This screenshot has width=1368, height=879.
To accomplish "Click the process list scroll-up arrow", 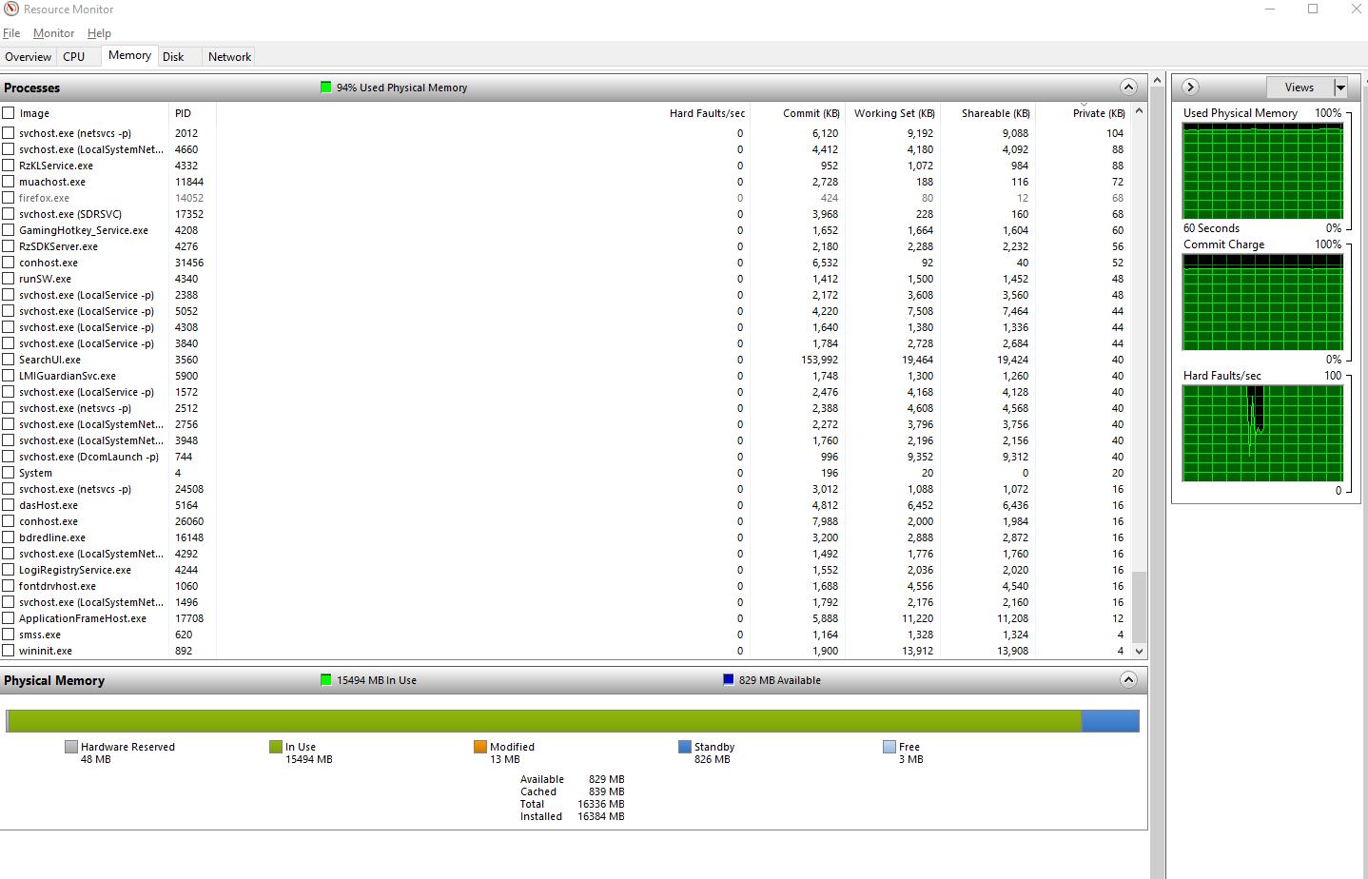I will pyautogui.click(x=1139, y=111).
